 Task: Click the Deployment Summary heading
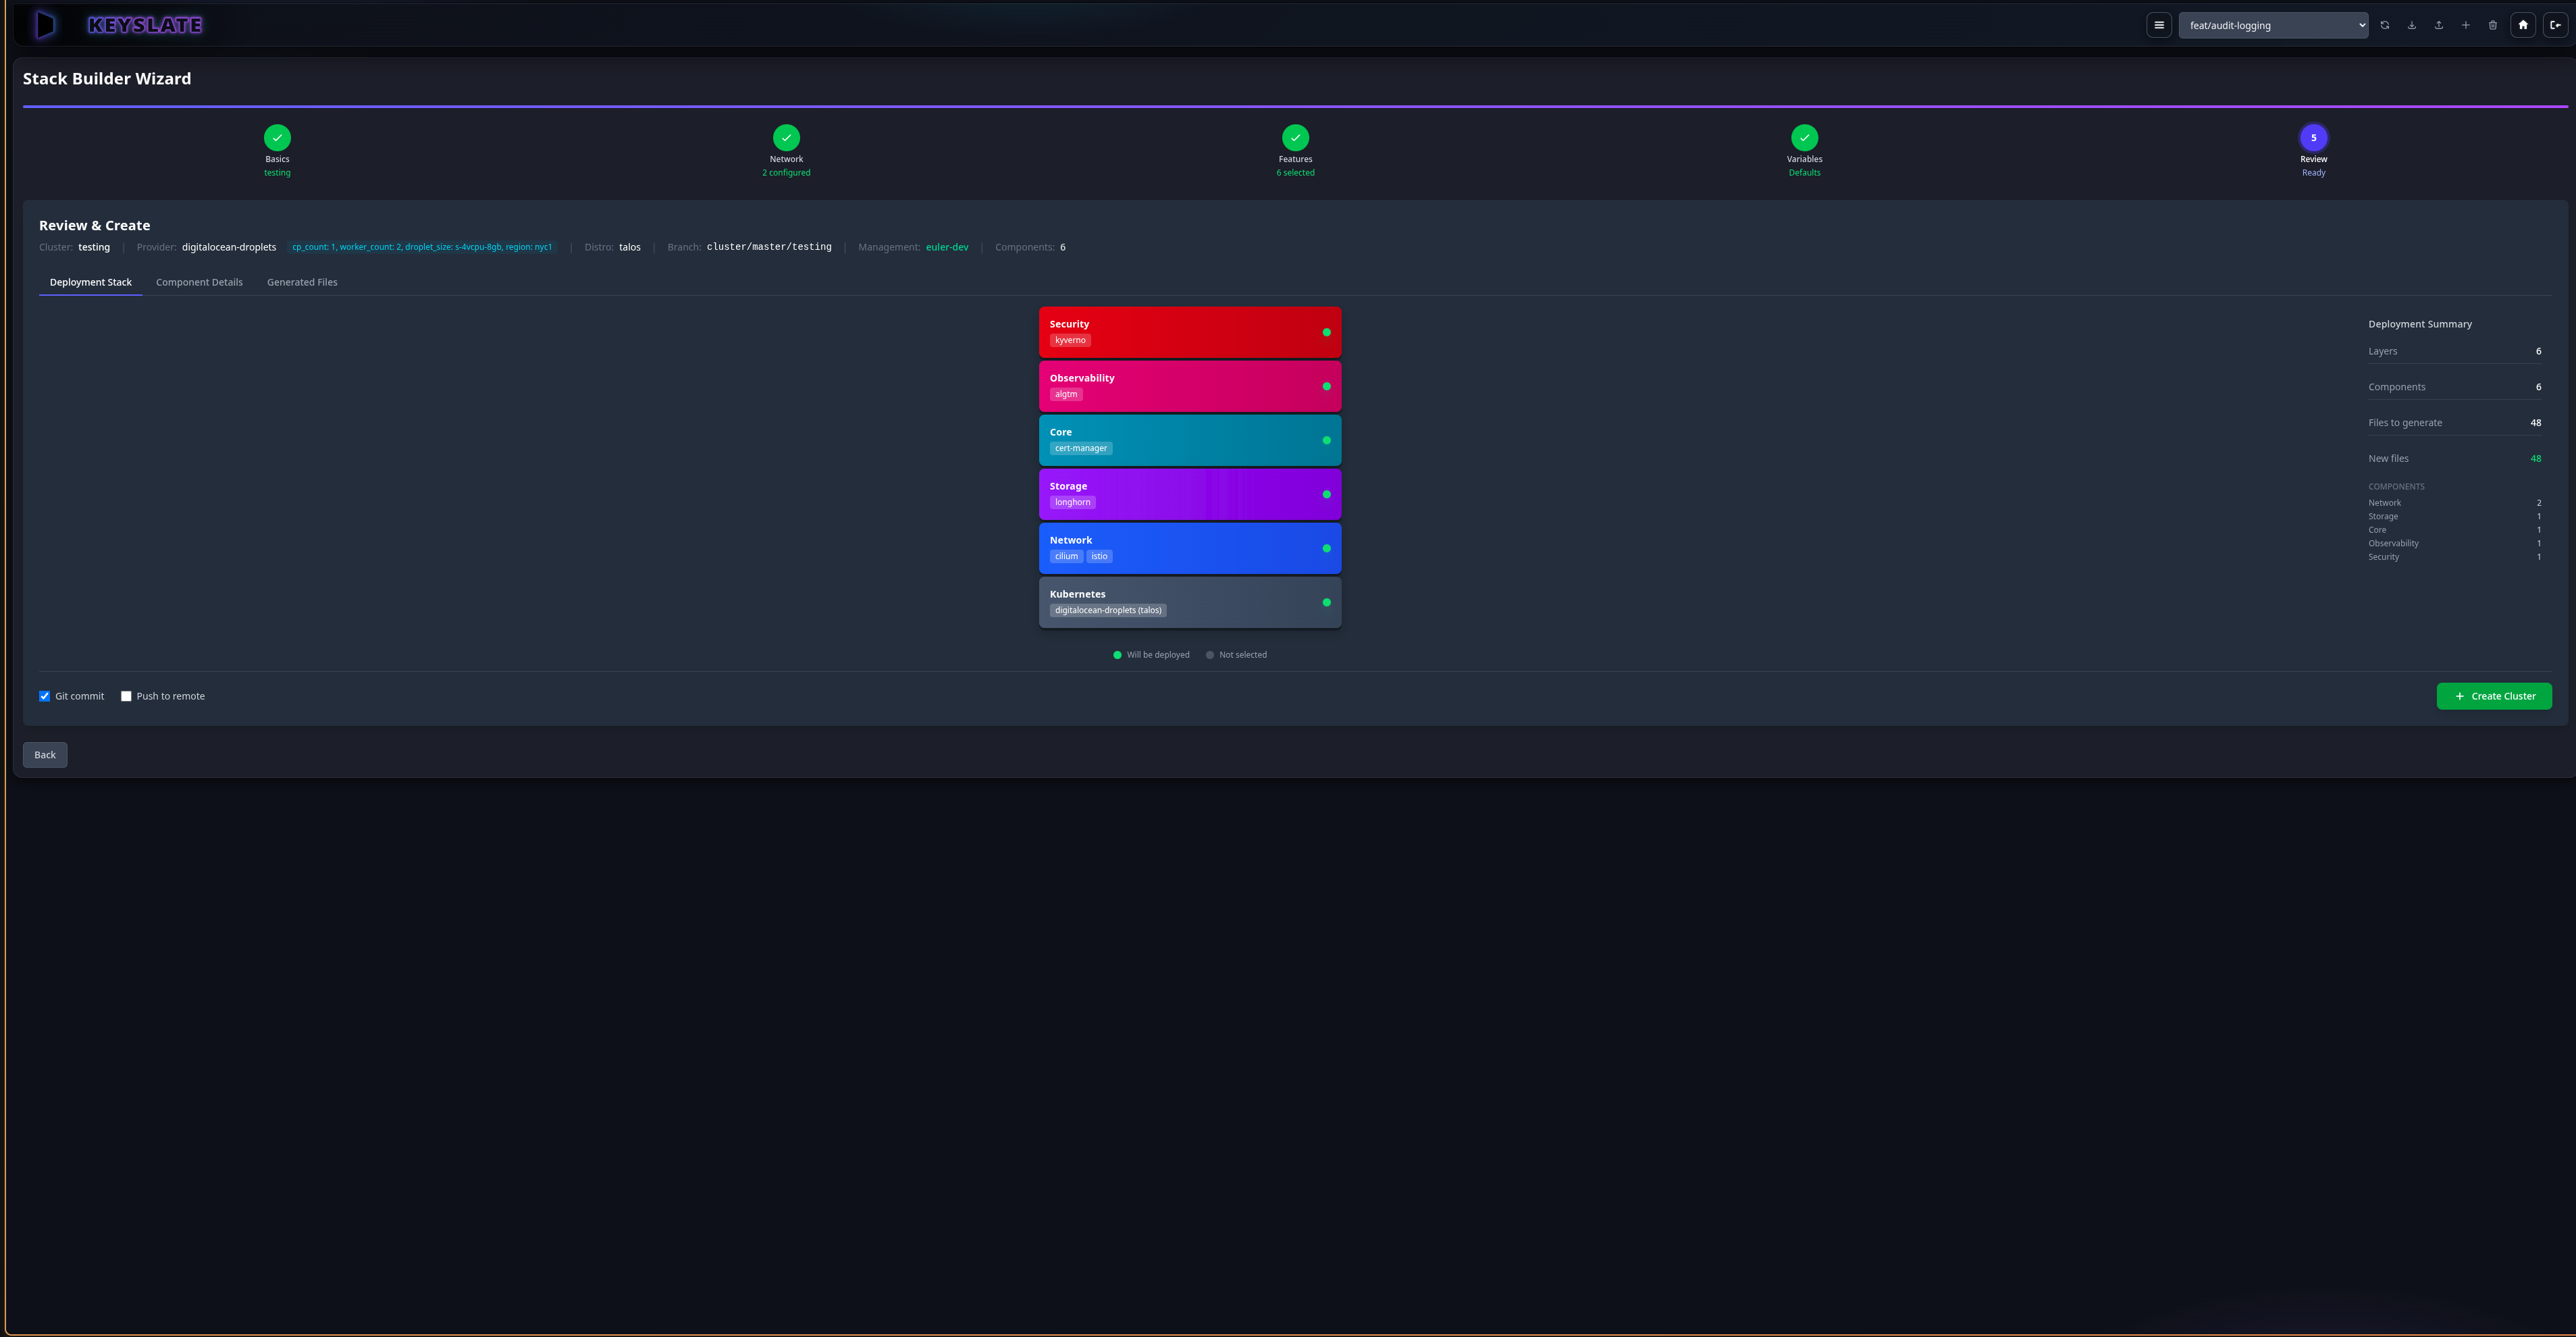coord(2420,324)
